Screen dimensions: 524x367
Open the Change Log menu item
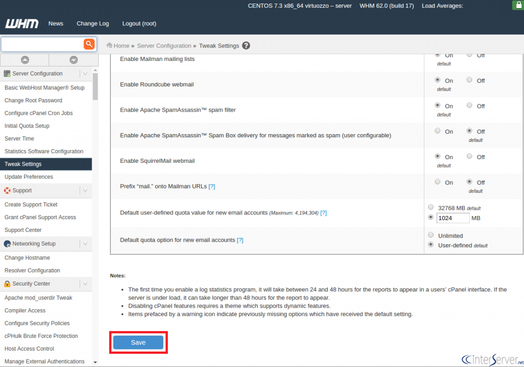(x=93, y=24)
